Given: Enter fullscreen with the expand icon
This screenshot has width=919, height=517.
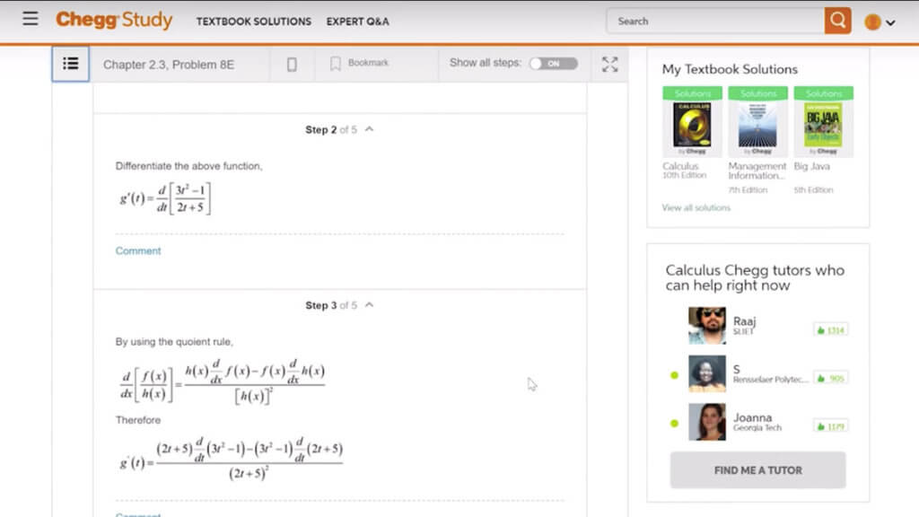Looking at the screenshot, I should coord(610,64).
